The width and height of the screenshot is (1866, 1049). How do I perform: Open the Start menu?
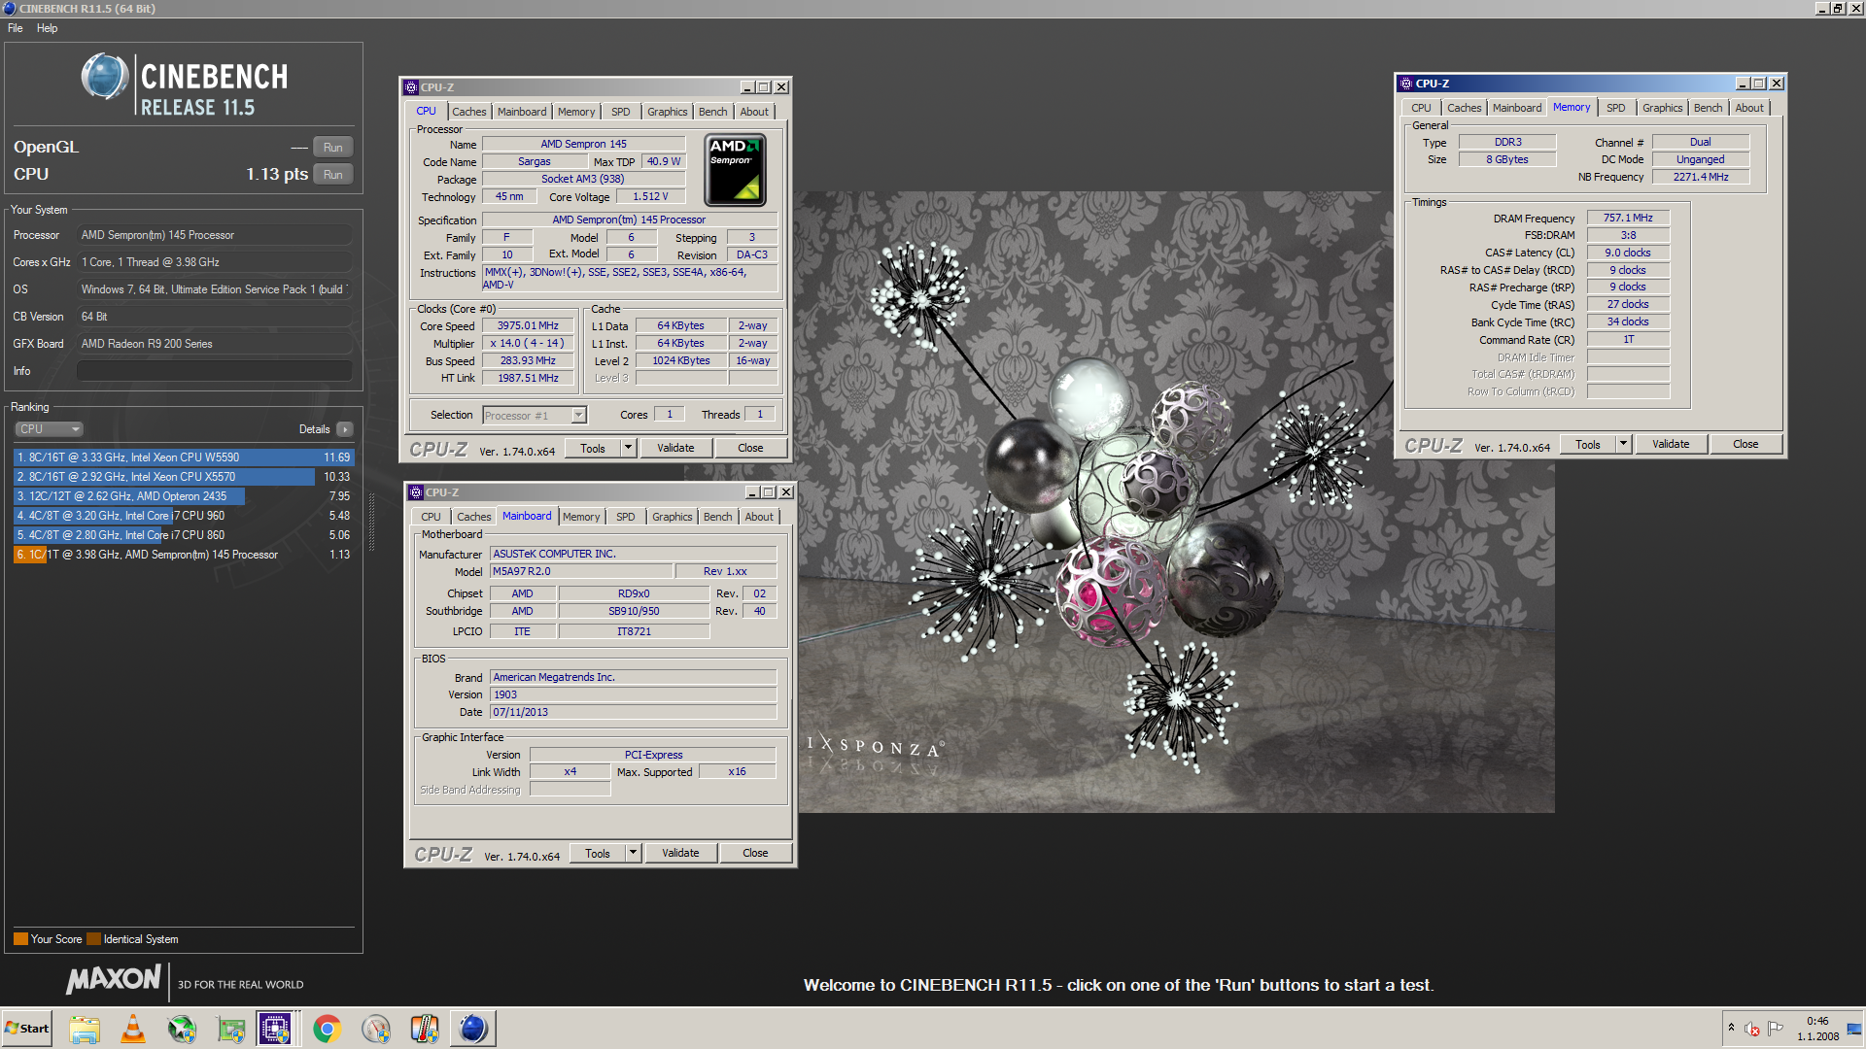27,1029
